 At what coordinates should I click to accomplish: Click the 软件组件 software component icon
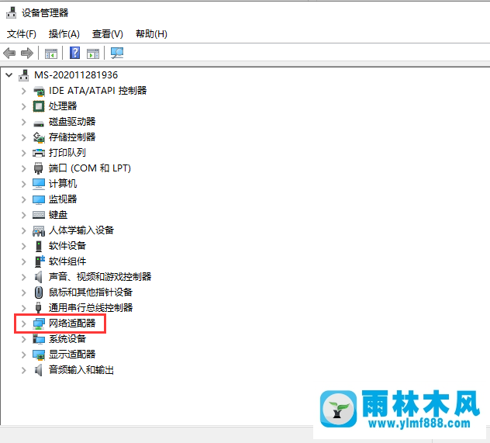[40, 261]
